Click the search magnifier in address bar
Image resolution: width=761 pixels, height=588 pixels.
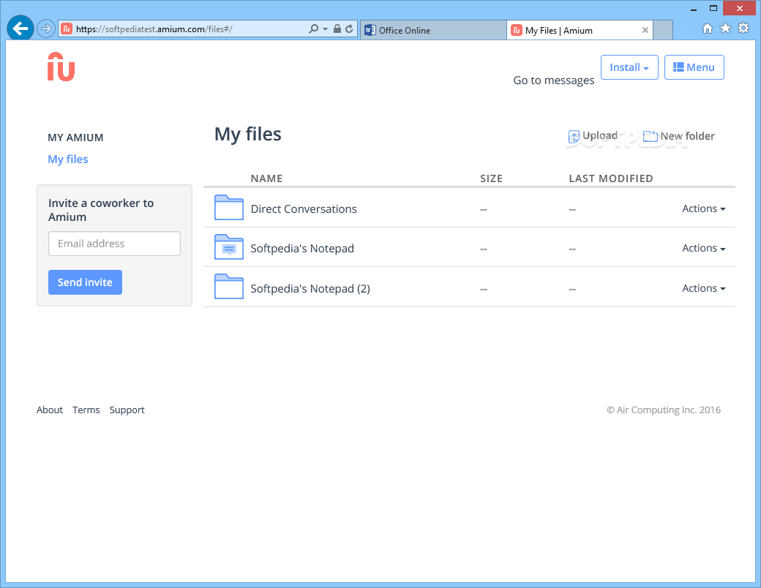313,29
